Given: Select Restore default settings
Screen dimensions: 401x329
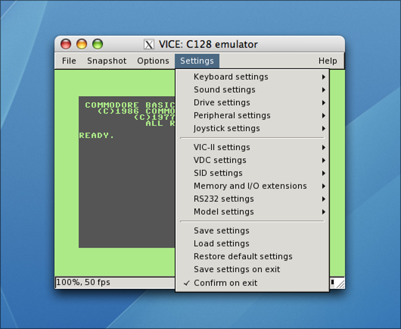Looking at the screenshot, I should [x=252, y=256].
